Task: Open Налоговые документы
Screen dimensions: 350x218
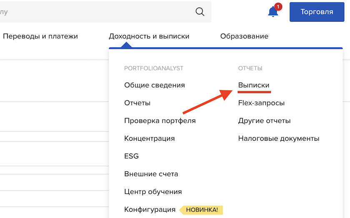Action: [278, 138]
